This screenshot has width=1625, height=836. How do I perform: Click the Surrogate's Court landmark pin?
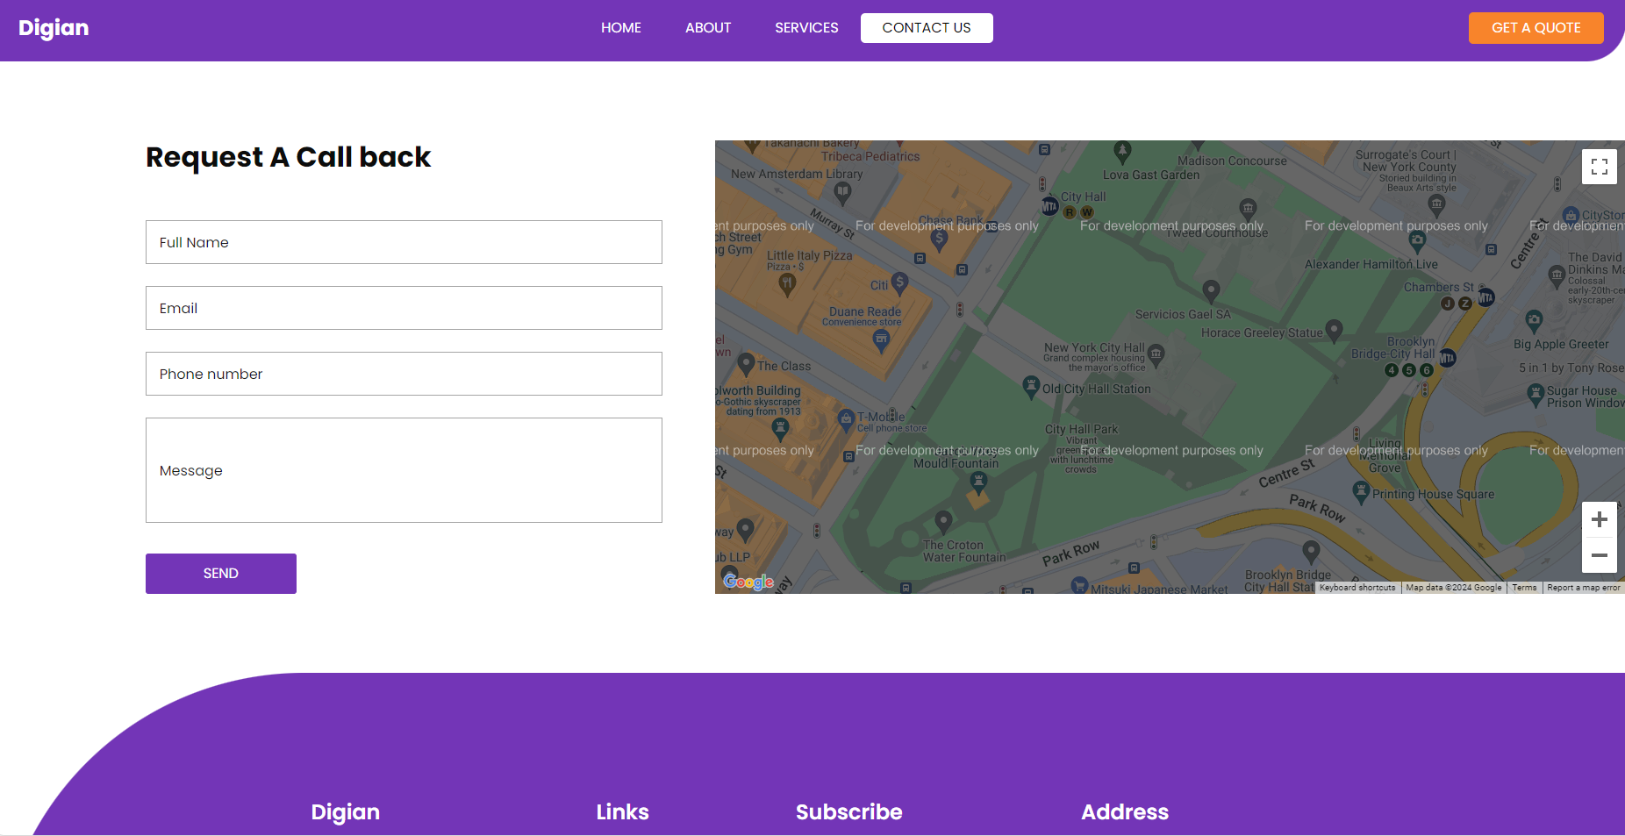(x=1436, y=205)
